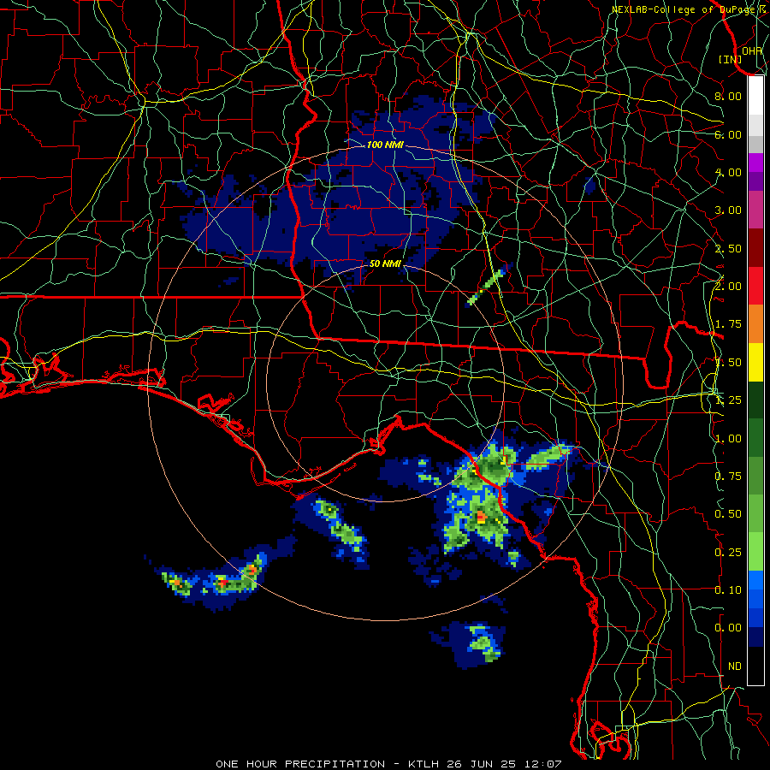Select the dark red swatch above 2.50
The height and width of the screenshot is (770, 770).
click(755, 248)
